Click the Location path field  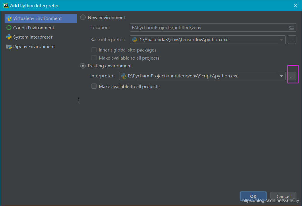213,28
